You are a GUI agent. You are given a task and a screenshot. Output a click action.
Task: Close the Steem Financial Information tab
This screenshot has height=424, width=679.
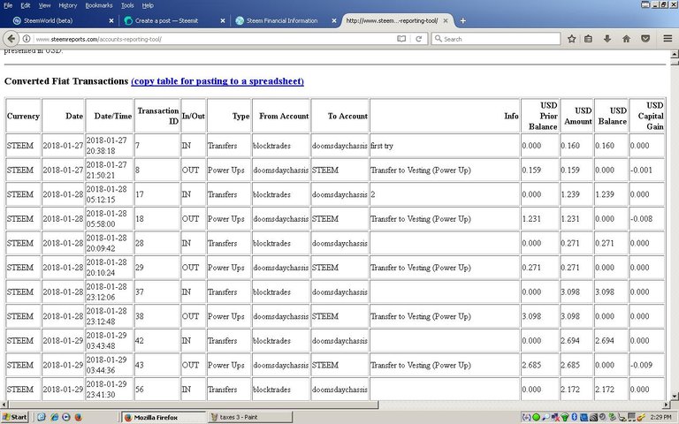coord(334,21)
